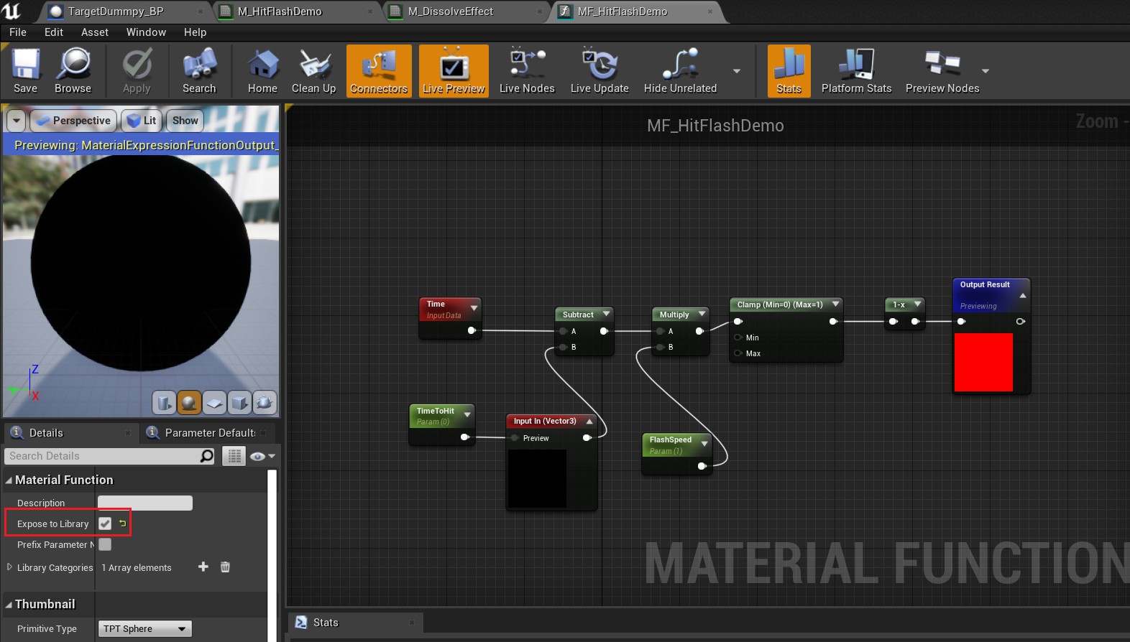Toggle Live Preview
The image size is (1130, 642).
pos(454,71)
